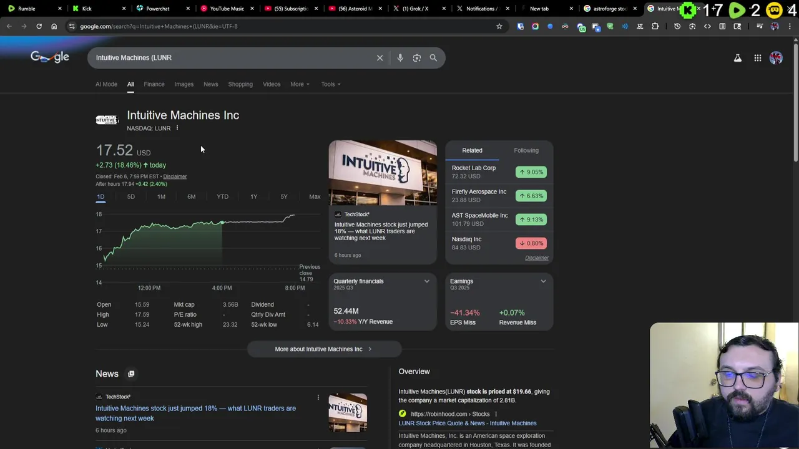Close the astroforge stock tab
The image size is (799, 449).
(x=635, y=9)
